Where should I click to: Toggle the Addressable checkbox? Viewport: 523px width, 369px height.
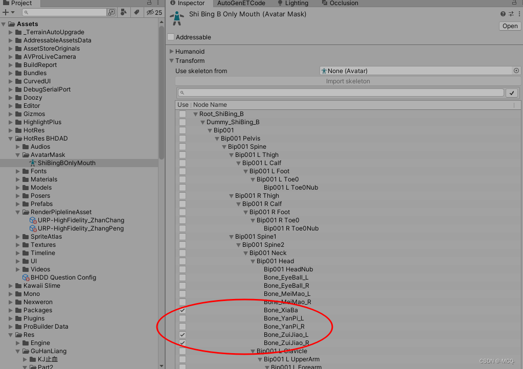pyautogui.click(x=171, y=37)
